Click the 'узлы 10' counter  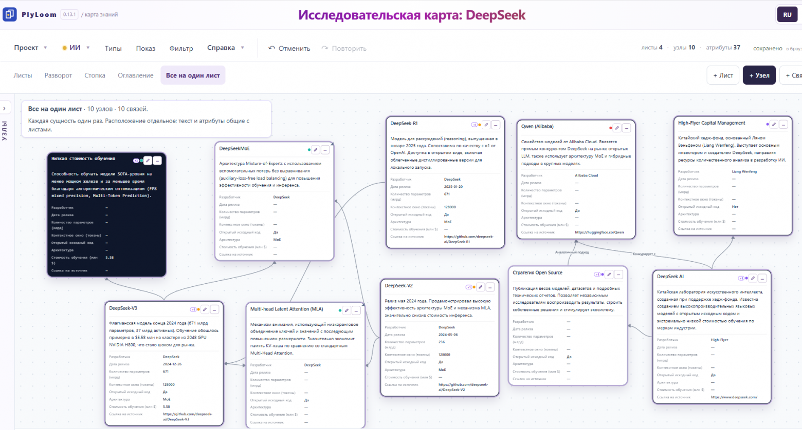coord(684,48)
